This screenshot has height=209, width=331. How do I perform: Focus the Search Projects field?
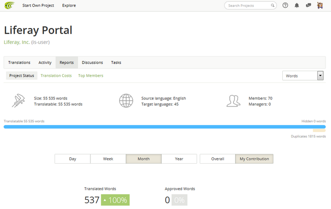click(250, 6)
